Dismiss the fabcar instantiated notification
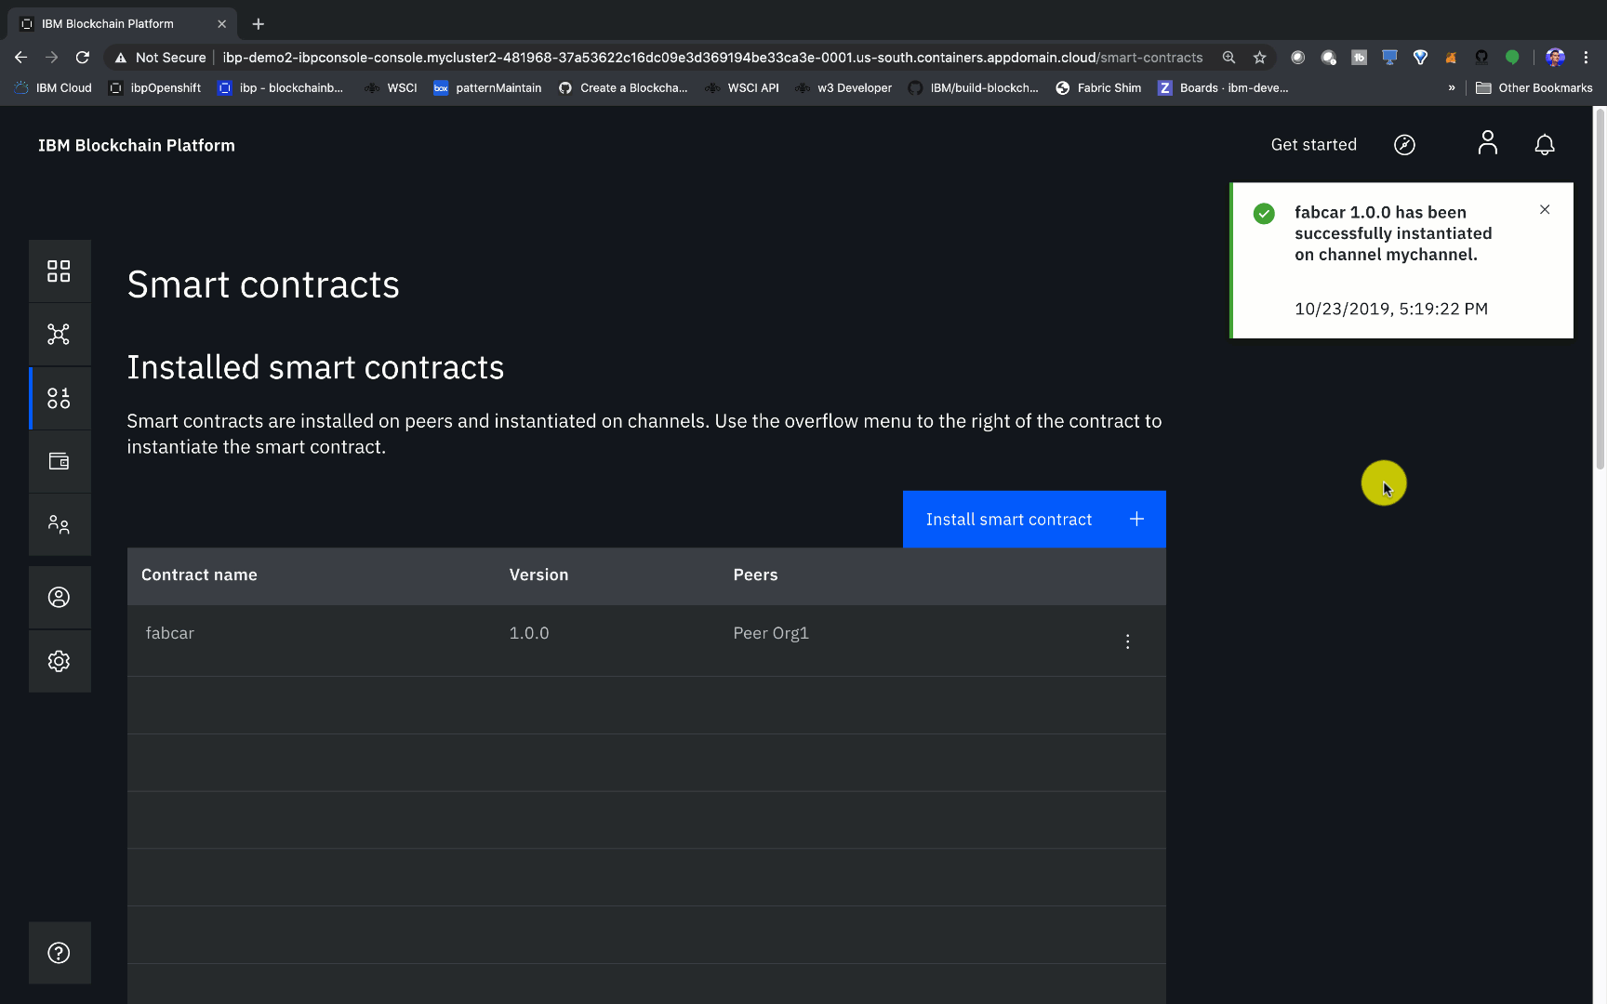This screenshot has height=1004, width=1607. 1545,210
